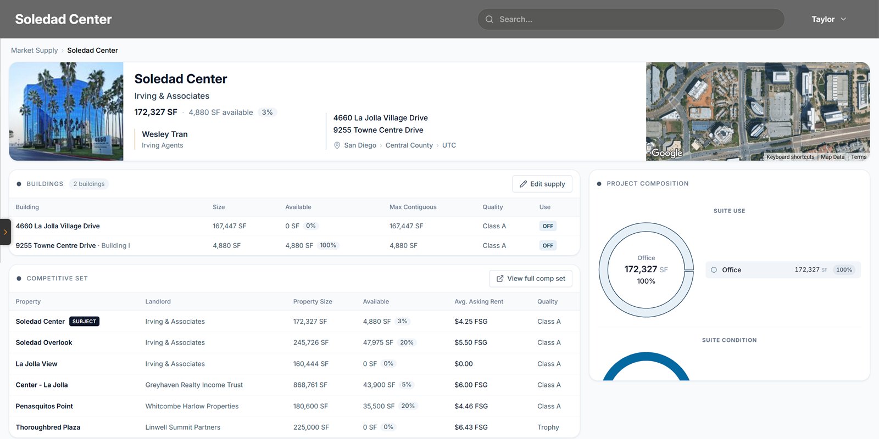Sort by the Max Contiguous column header

[x=413, y=207]
